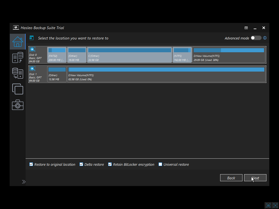Click the Back button

pos(231,178)
